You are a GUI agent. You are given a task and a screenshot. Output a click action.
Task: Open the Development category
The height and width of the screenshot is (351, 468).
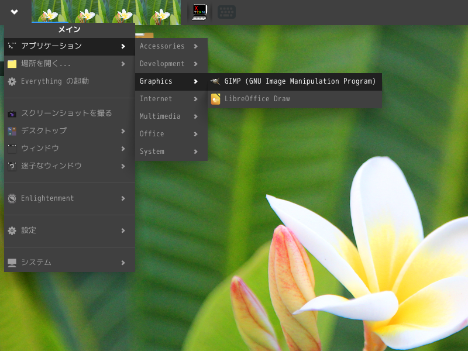171,64
